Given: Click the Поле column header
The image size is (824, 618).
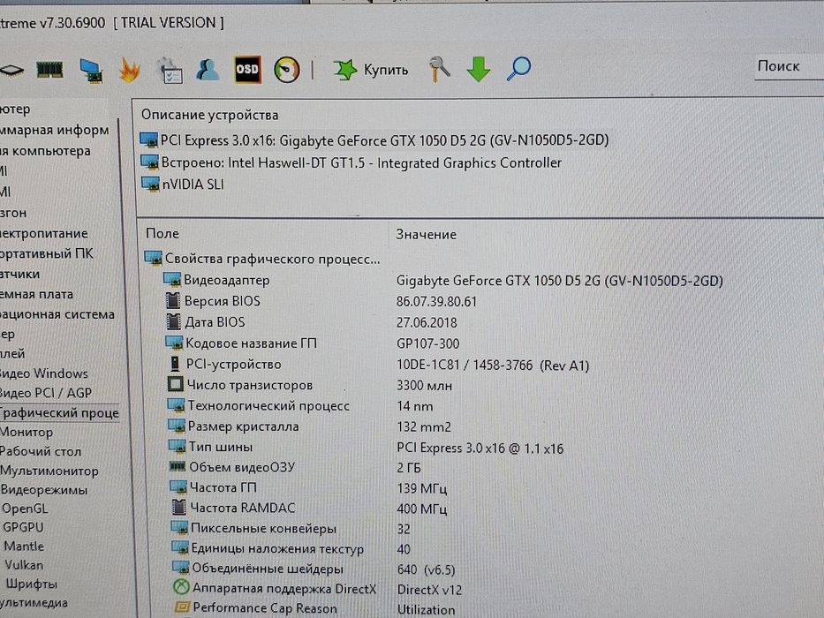Looking at the screenshot, I should coord(163,234).
